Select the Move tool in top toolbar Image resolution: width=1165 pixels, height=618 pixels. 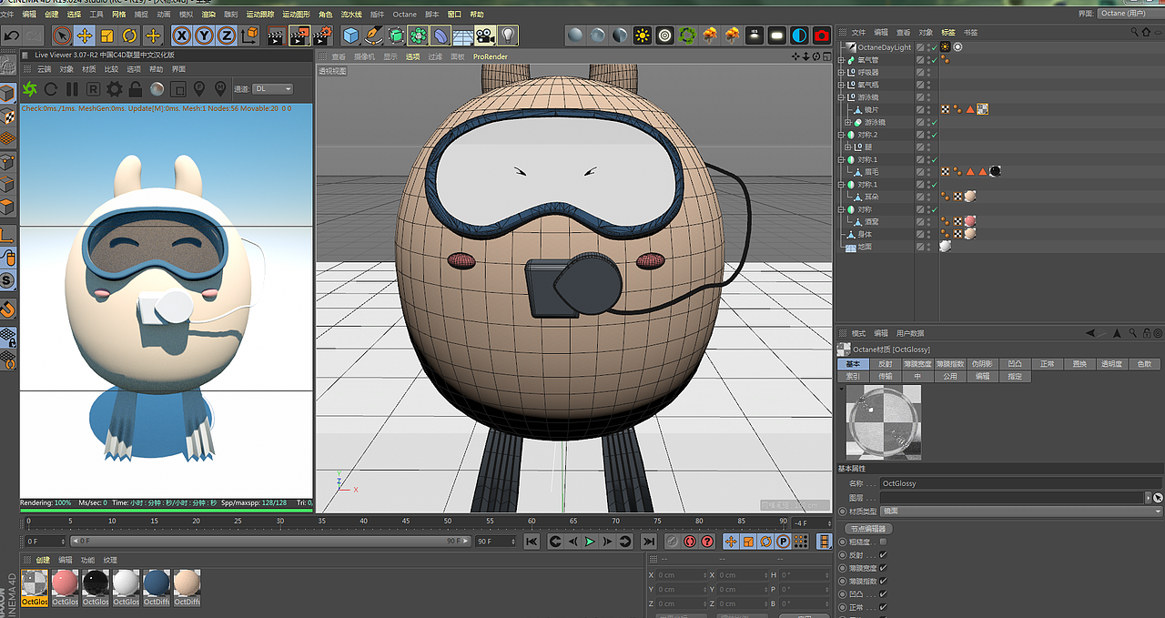pos(84,35)
